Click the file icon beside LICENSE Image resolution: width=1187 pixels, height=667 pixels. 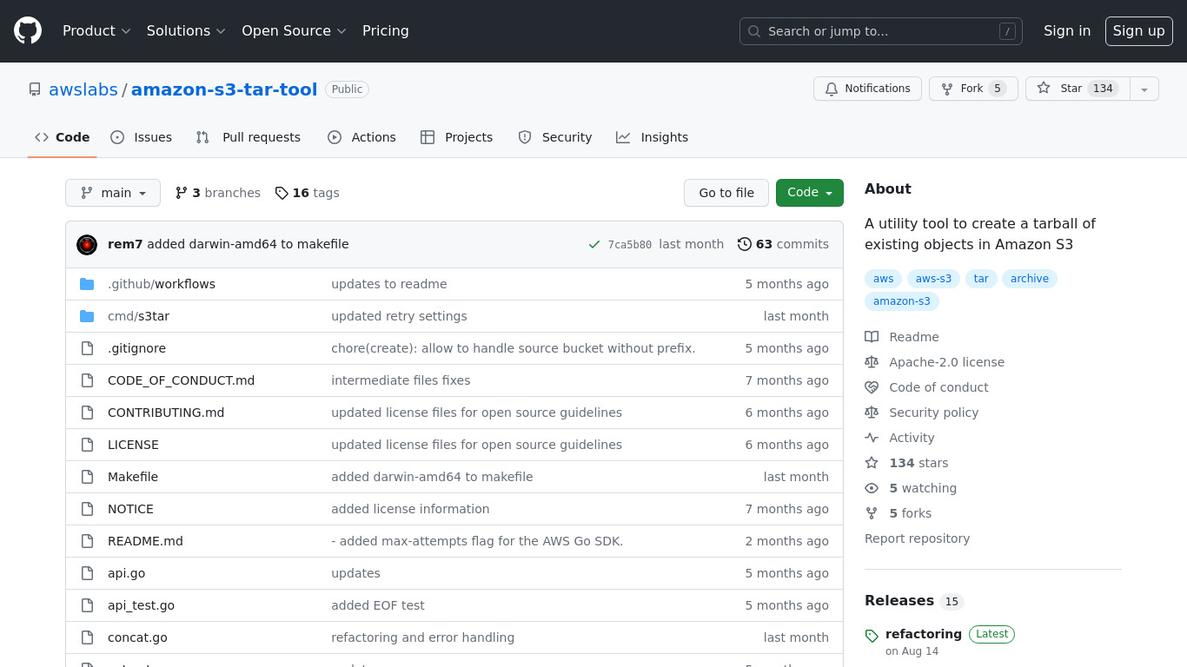[x=87, y=445]
